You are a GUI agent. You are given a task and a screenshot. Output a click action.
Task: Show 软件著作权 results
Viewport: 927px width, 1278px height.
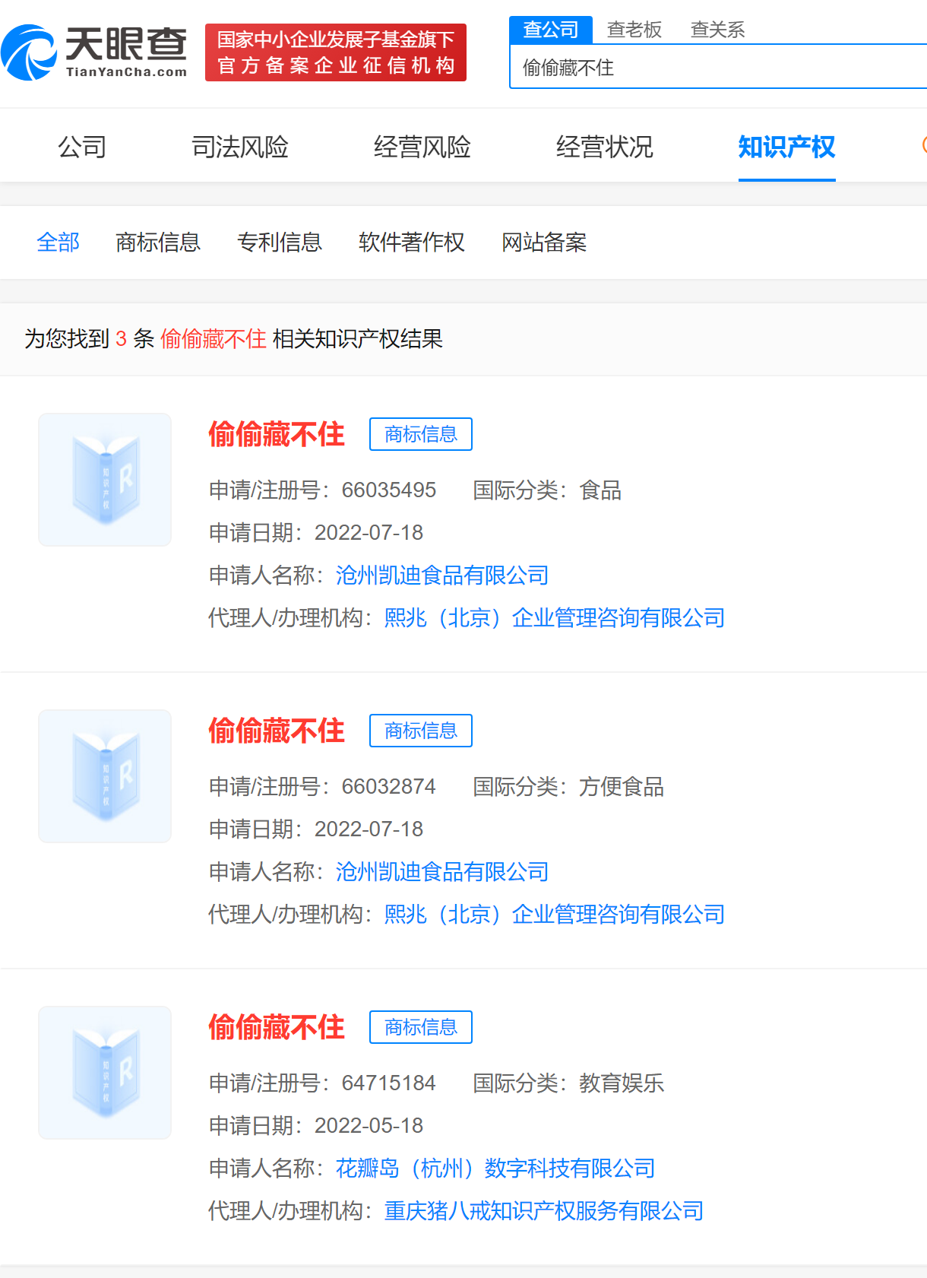pos(411,243)
